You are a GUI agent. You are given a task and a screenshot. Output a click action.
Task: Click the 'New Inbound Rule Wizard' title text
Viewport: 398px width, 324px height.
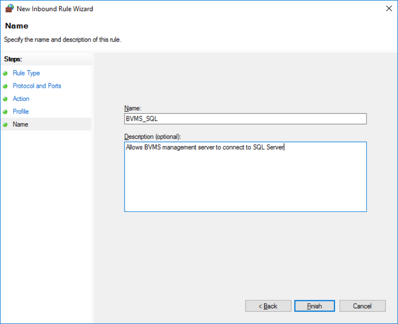coord(55,8)
